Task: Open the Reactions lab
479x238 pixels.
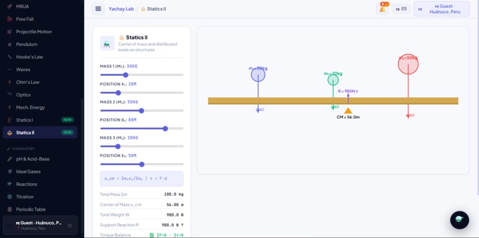Action: click(40, 184)
